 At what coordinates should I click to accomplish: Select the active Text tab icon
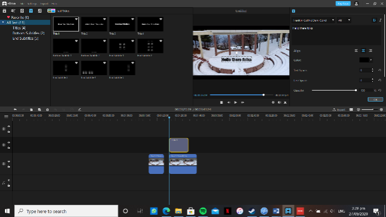click(31, 11)
